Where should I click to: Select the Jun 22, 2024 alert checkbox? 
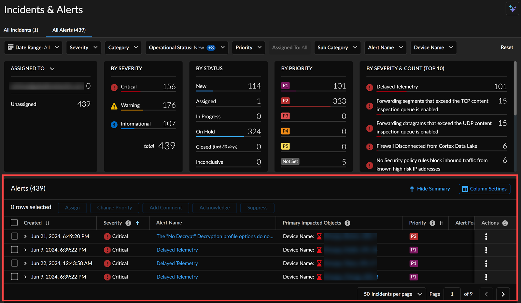pos(14,263)
